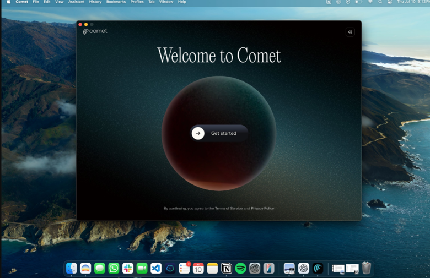Viewport: 430px width, 278px height.
Task: Launch FaceTime from the dock
Action: 142,269
